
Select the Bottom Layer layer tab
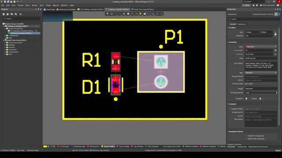[x=78, y=147]
